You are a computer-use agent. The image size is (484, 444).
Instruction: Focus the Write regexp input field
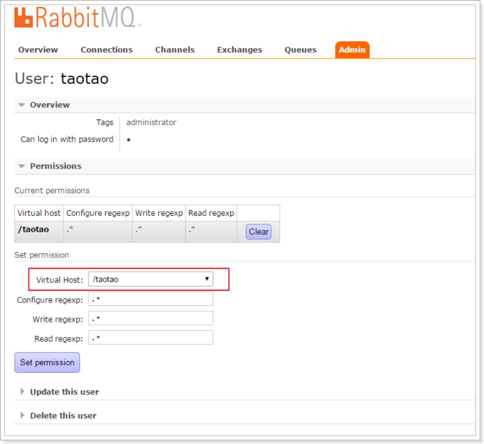pyautogui.click(x=151, y=318)
